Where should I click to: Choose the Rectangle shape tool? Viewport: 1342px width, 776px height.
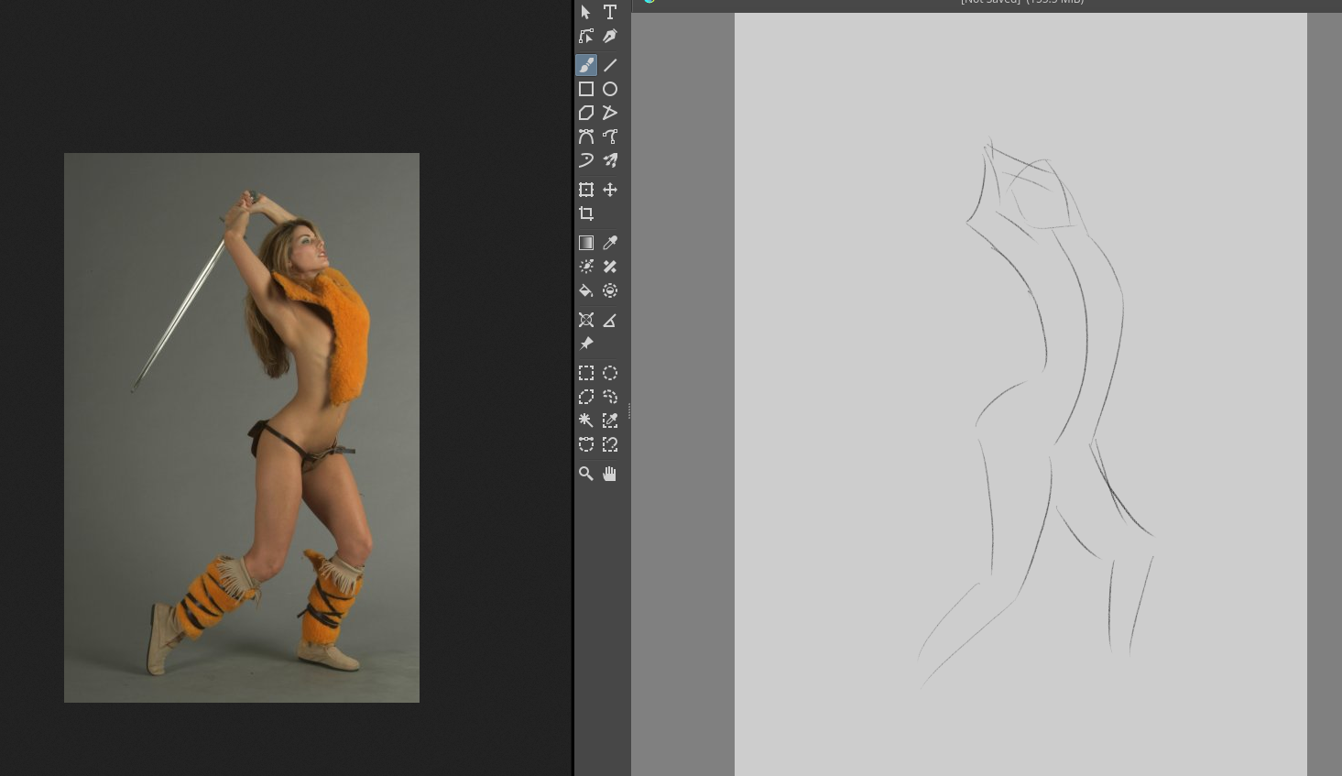pyautogui.click(x=586, y=89)
